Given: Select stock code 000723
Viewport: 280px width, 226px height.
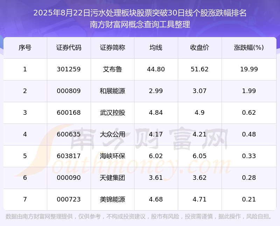Looking at the screenshot, I should 69,199.
